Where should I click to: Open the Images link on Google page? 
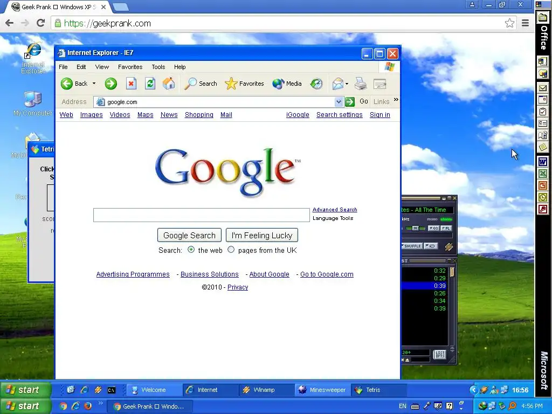coord(92,115)
